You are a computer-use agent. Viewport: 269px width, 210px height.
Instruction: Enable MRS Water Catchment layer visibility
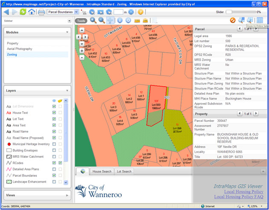pos(54,157)
